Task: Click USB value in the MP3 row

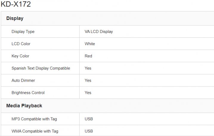Action: [89, 119]
